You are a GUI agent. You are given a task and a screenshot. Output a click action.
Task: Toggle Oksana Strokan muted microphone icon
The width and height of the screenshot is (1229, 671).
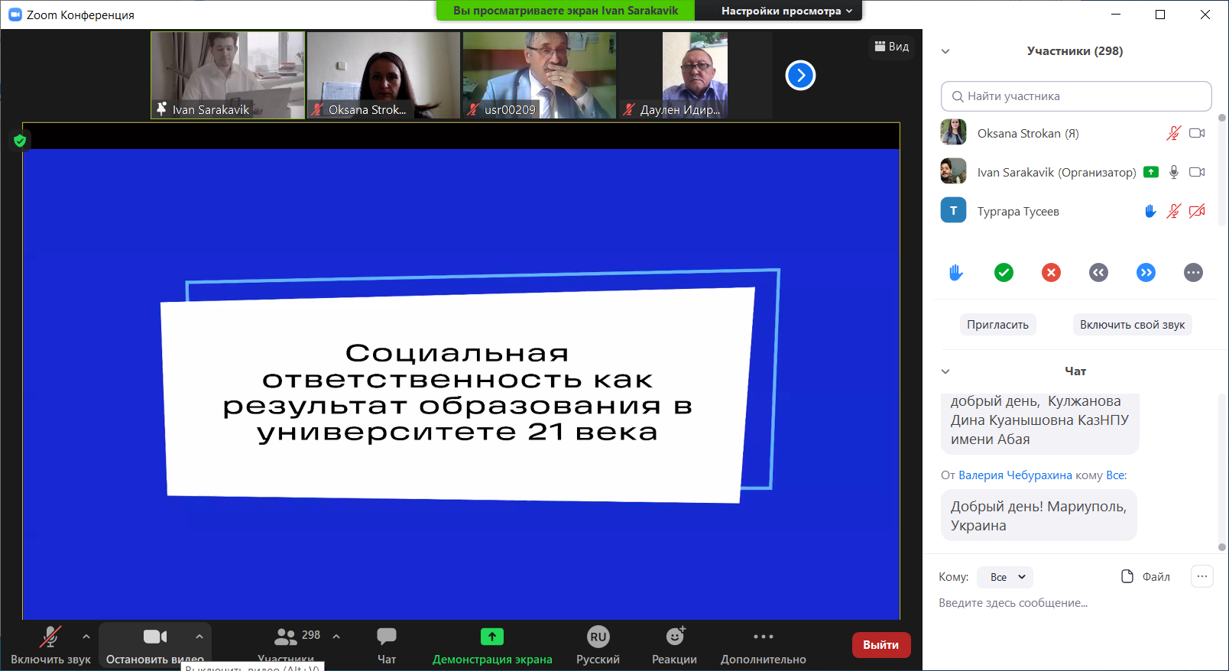click(1173, 133)
